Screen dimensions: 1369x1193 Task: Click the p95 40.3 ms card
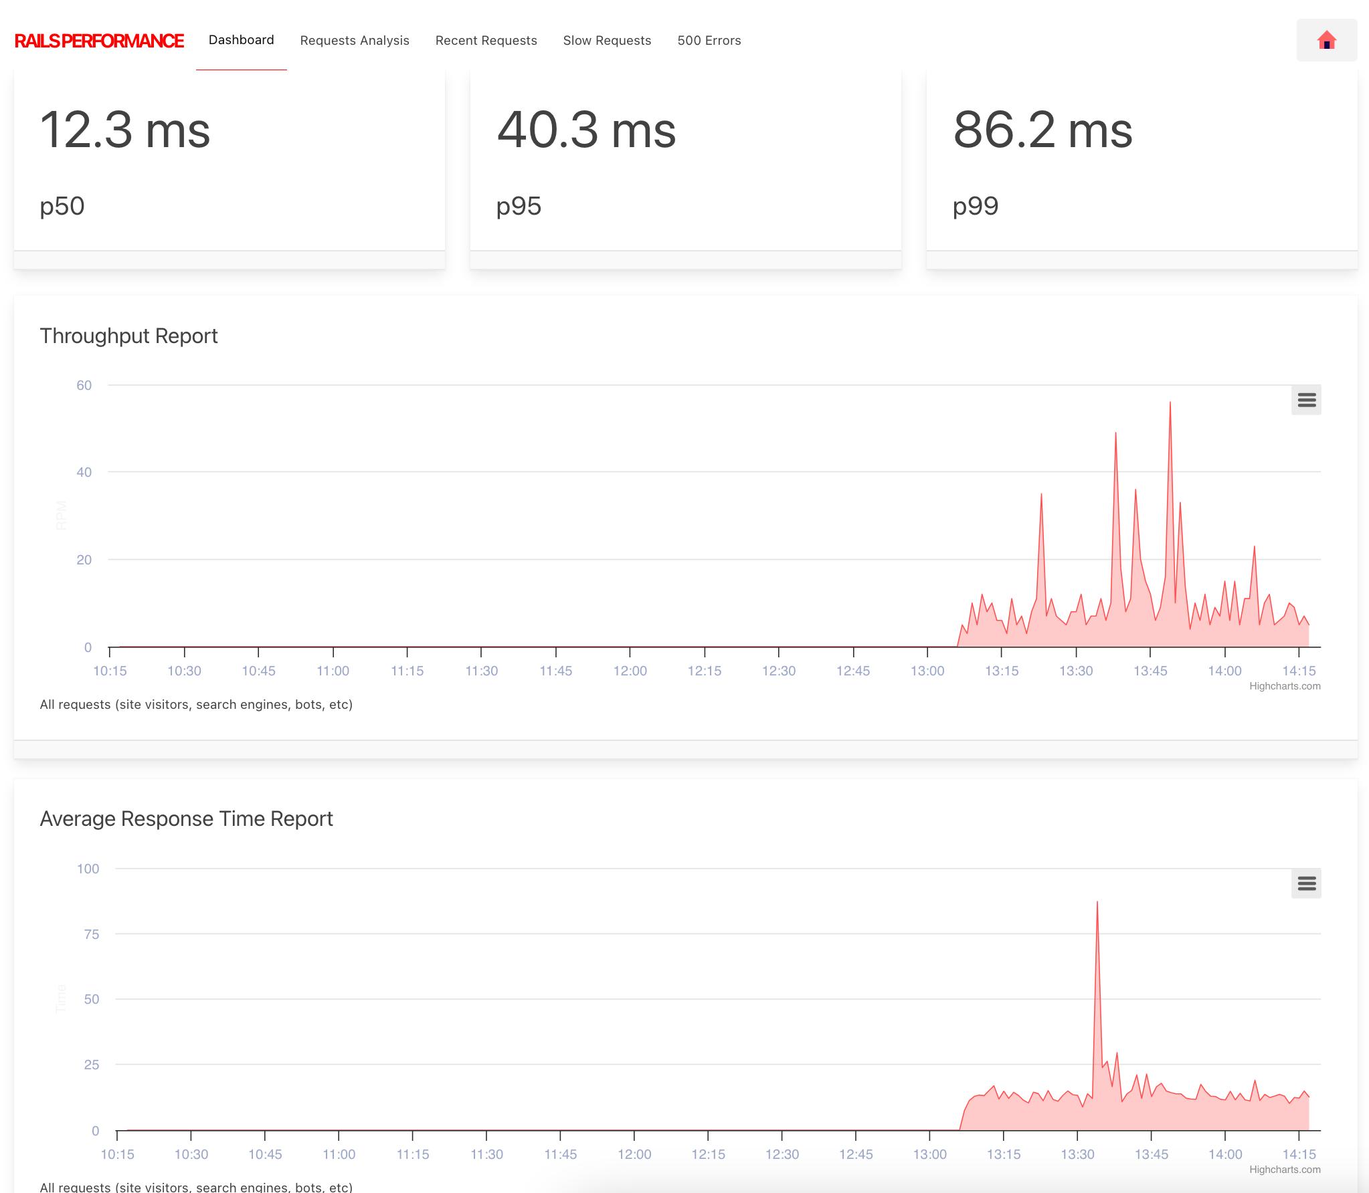[685, 160]
